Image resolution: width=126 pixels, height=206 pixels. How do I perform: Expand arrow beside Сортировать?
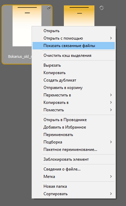click(111, 193)
